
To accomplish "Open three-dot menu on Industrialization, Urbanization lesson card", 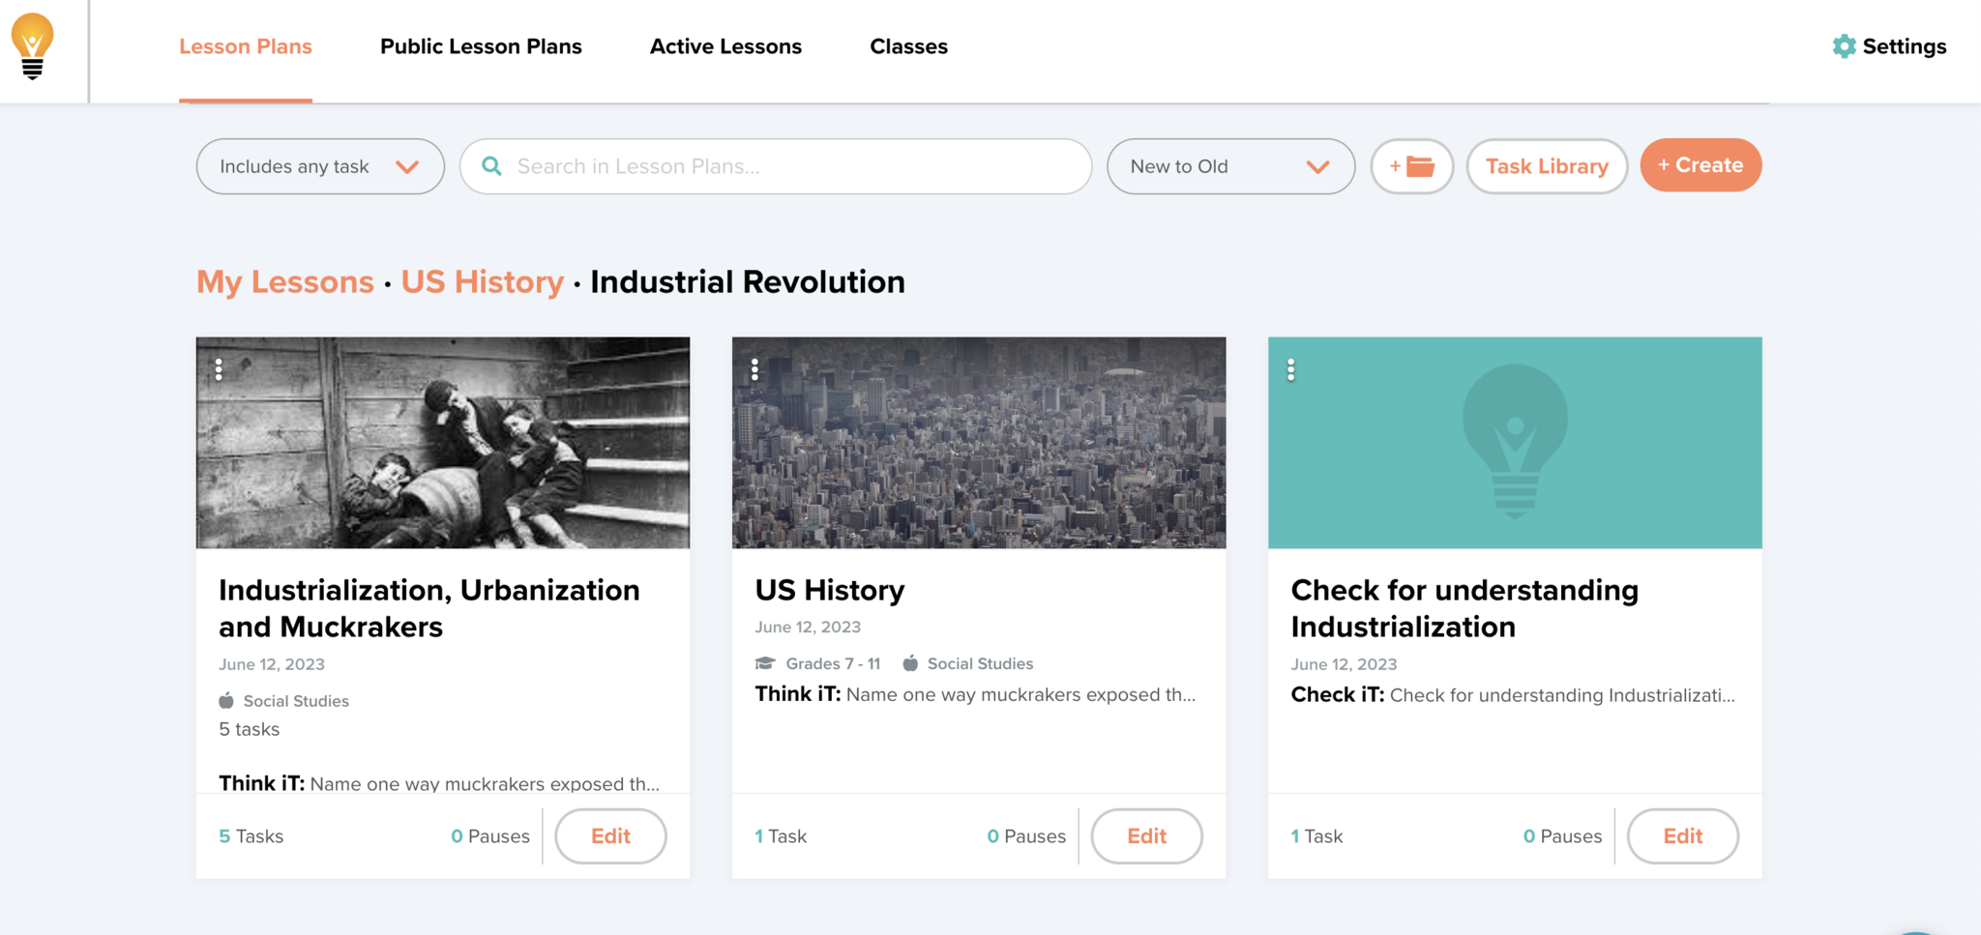I will 220,369.
